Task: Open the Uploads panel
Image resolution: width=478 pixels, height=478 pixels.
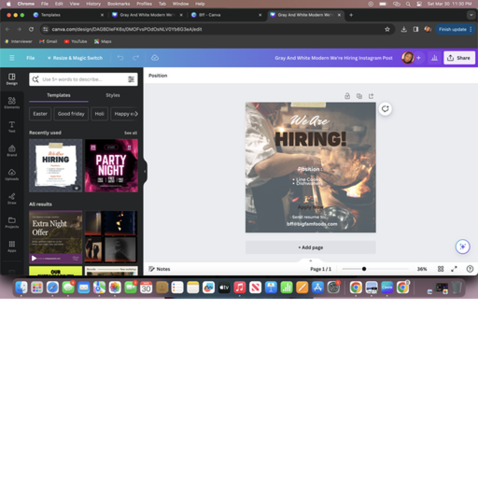Action: coord(12,175)
